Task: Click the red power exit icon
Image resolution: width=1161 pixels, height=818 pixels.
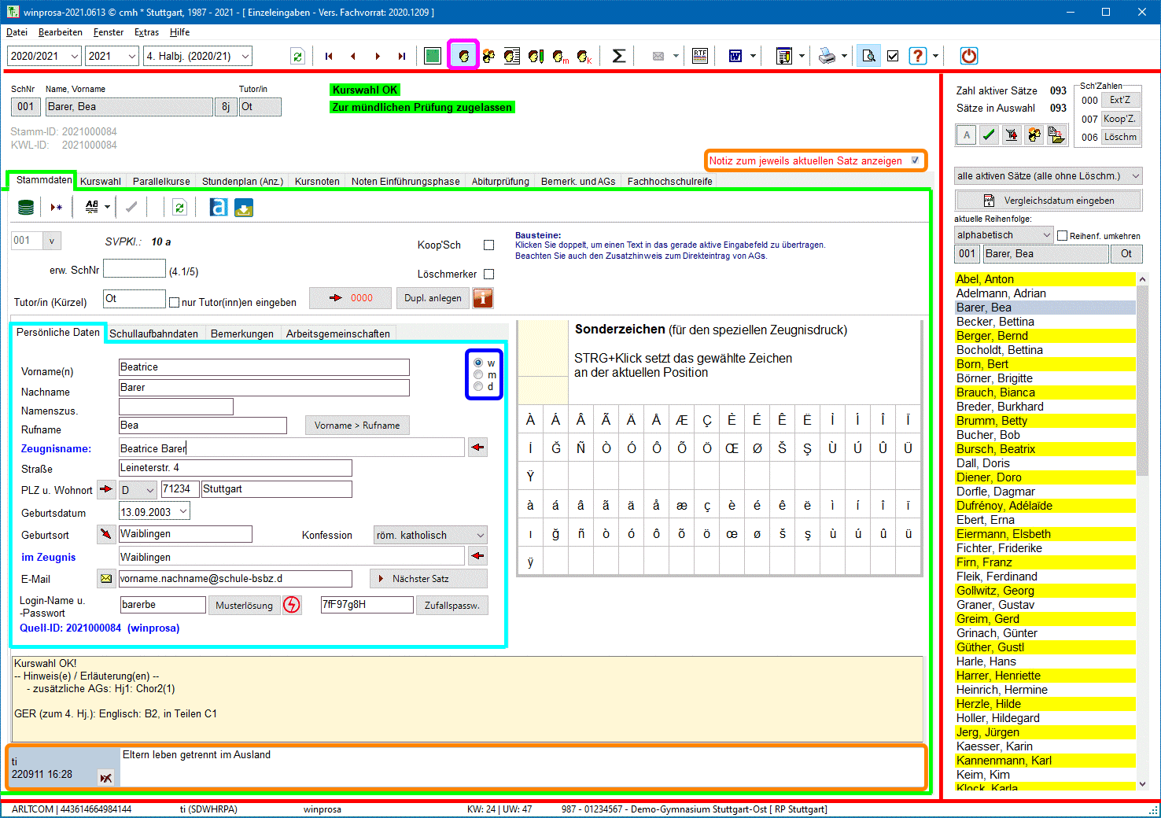Action: [968, 56]
